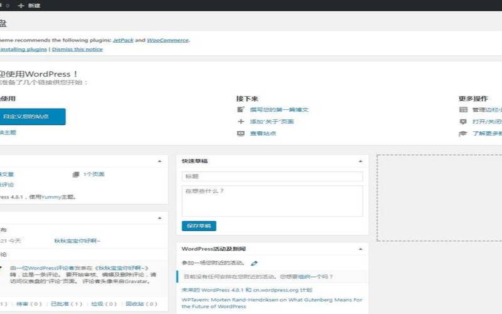Open the JetPack plugin link

(123, 40)
